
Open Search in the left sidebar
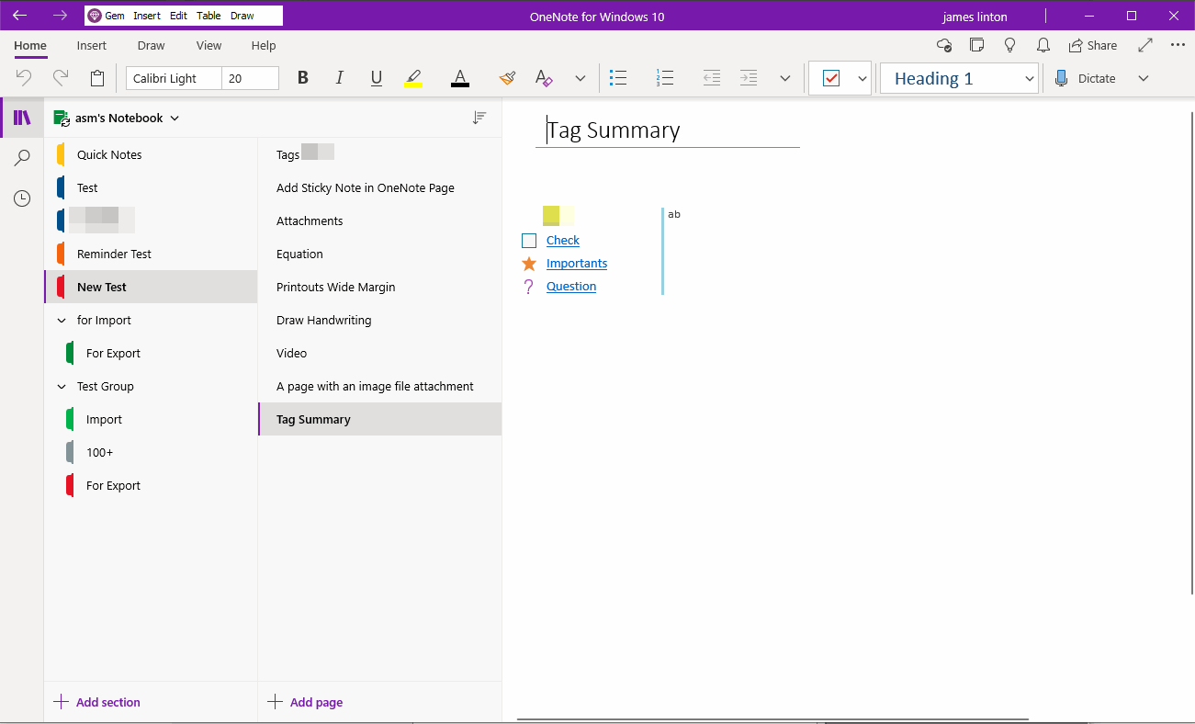click(x=21, y=157)
